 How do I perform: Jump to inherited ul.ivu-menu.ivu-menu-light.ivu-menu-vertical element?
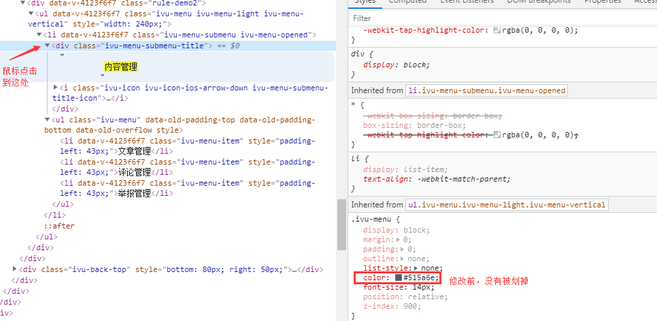(x=507, y=205)
